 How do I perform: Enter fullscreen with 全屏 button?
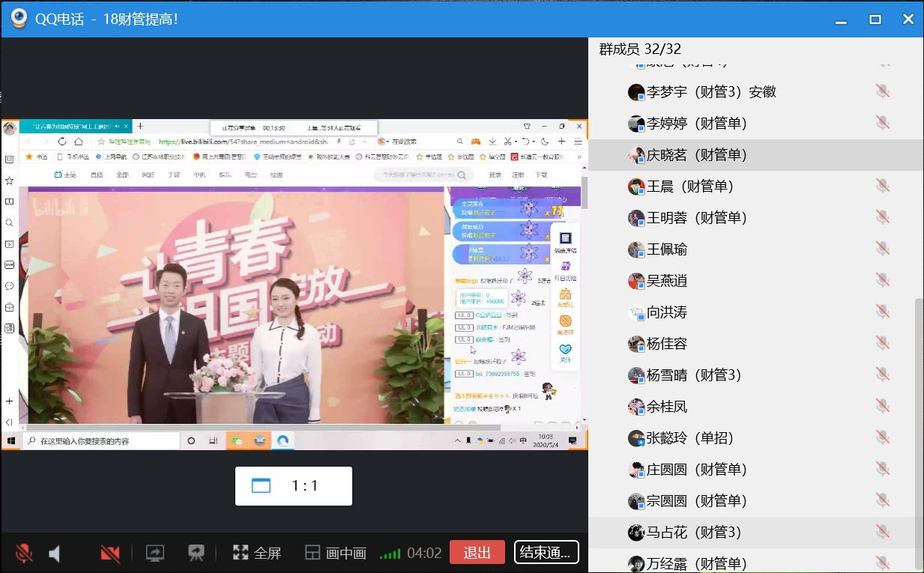point(257,554)
